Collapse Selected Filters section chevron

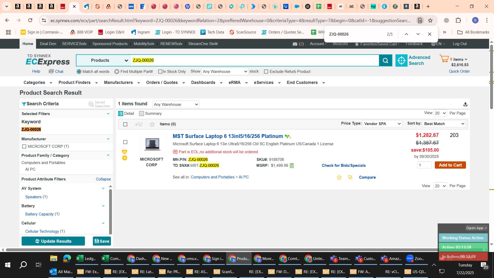pyautogui.click(x=108, y=114)
